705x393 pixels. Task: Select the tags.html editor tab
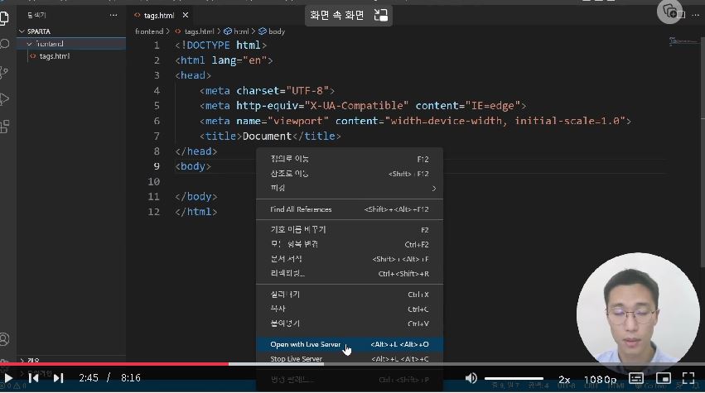coord(159,15)
